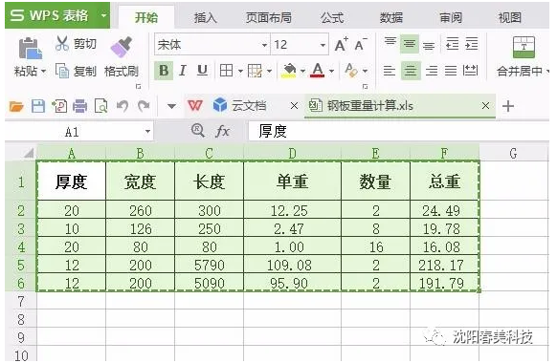Viewport: 557px width, 363px height.
Task: Click the select-all corner triangle
Action: tap(29, 153)
